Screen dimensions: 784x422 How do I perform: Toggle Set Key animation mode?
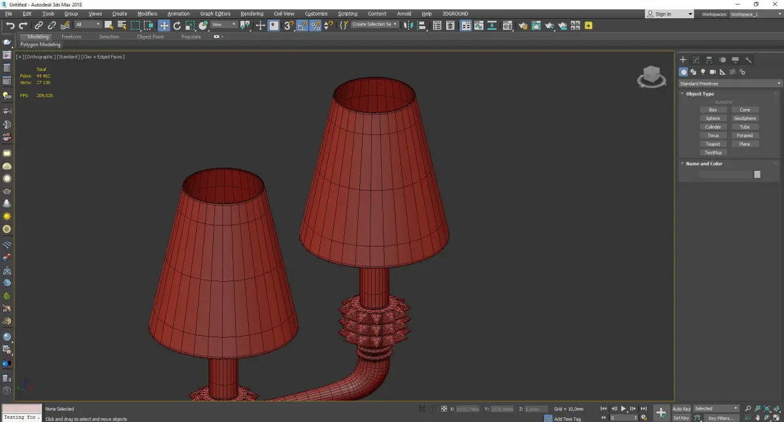[x=681, y=417]
